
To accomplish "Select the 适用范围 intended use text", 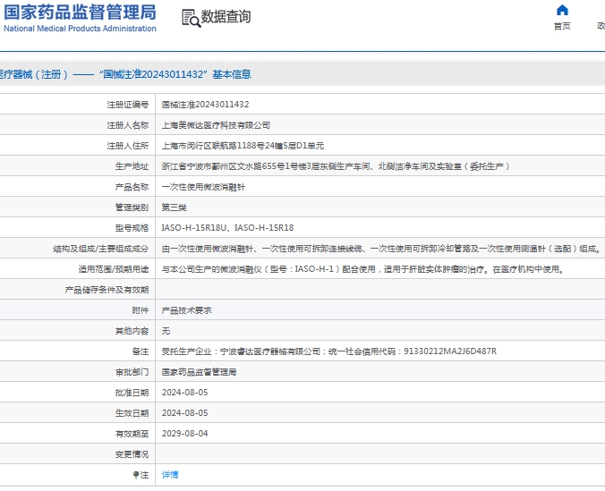I will point(363,269).
